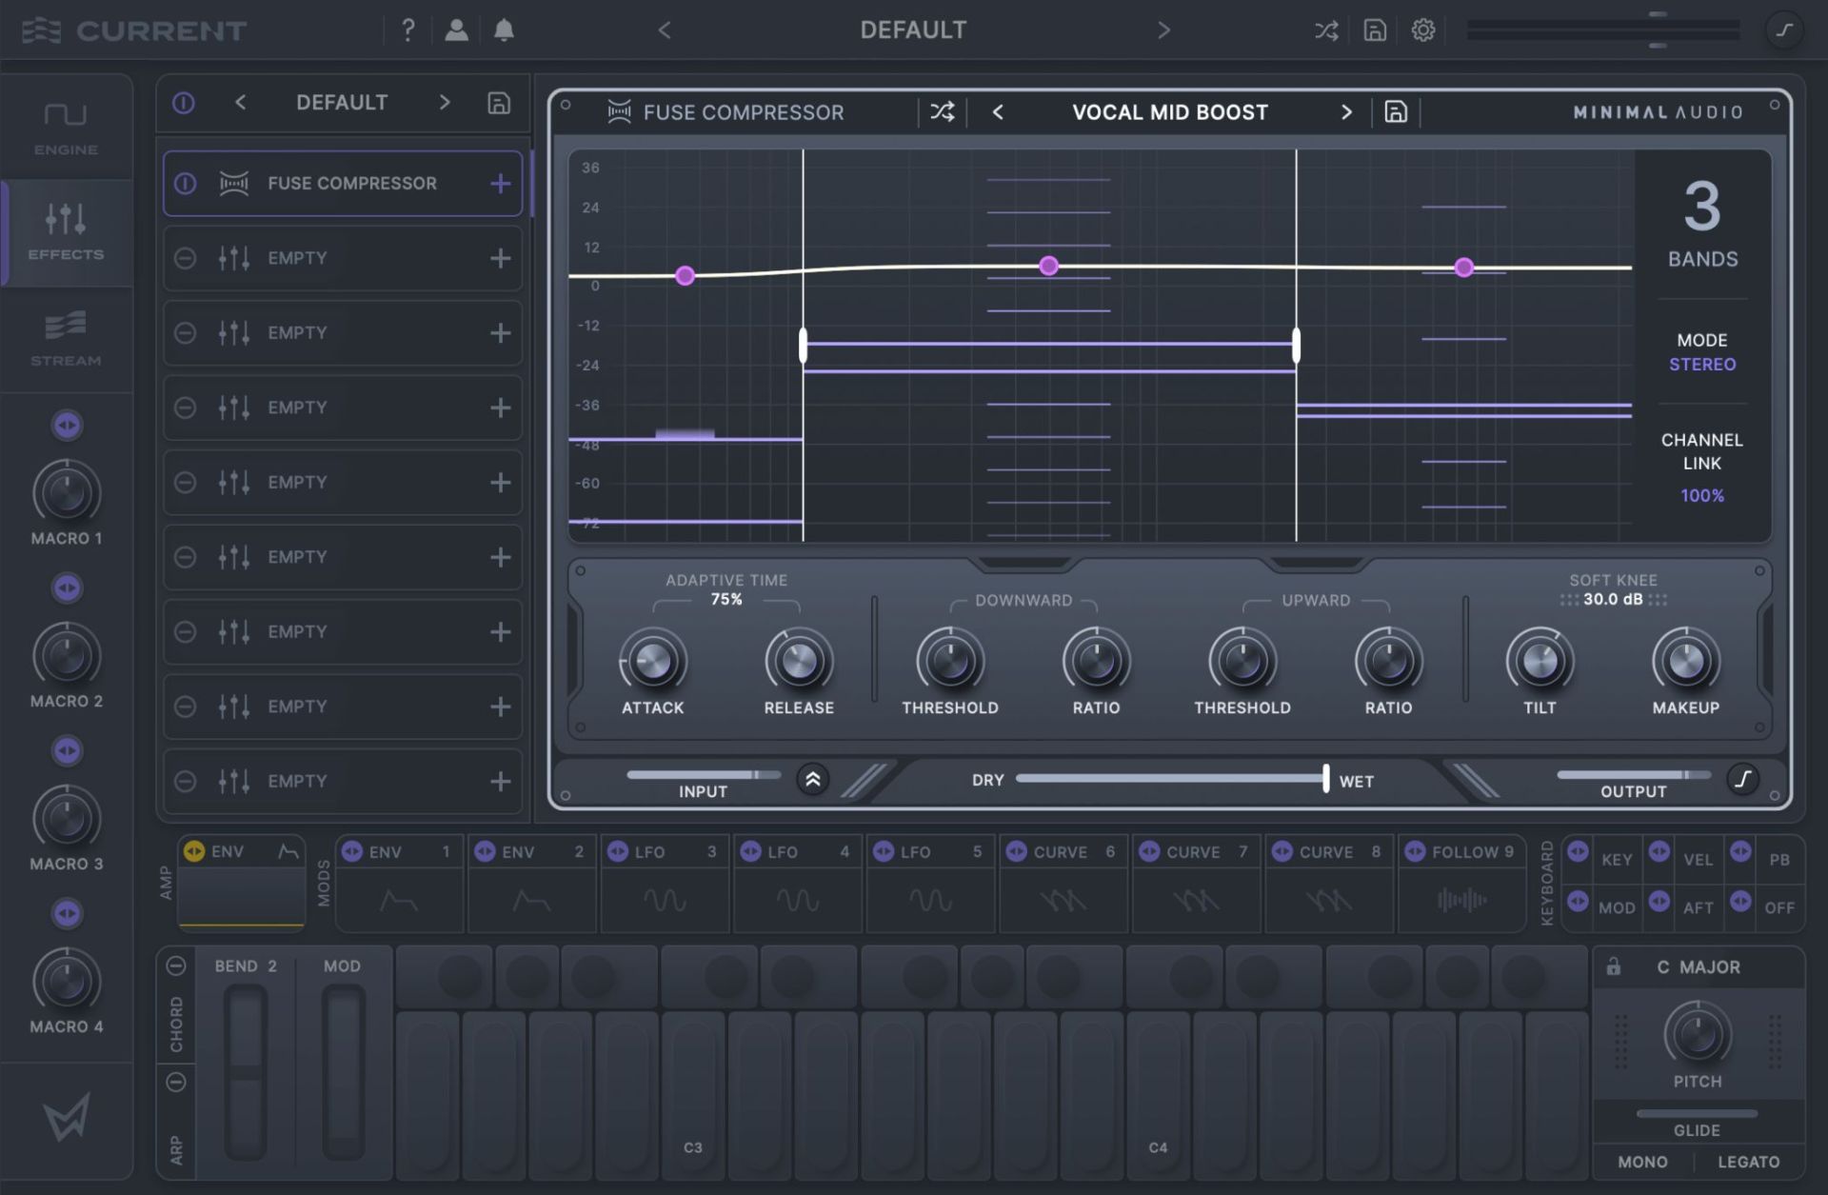Toggle the ARP section on

pos(176,1082)
